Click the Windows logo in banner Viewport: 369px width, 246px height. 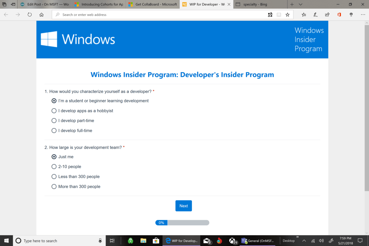point(49,39)
